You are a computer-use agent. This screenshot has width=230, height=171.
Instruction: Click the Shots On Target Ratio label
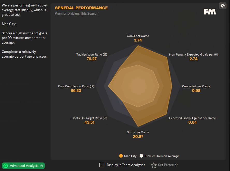tap(89, 118)
